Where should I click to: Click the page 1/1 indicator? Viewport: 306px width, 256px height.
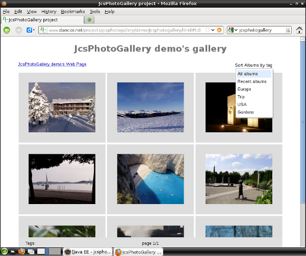[x=150, y=243]
